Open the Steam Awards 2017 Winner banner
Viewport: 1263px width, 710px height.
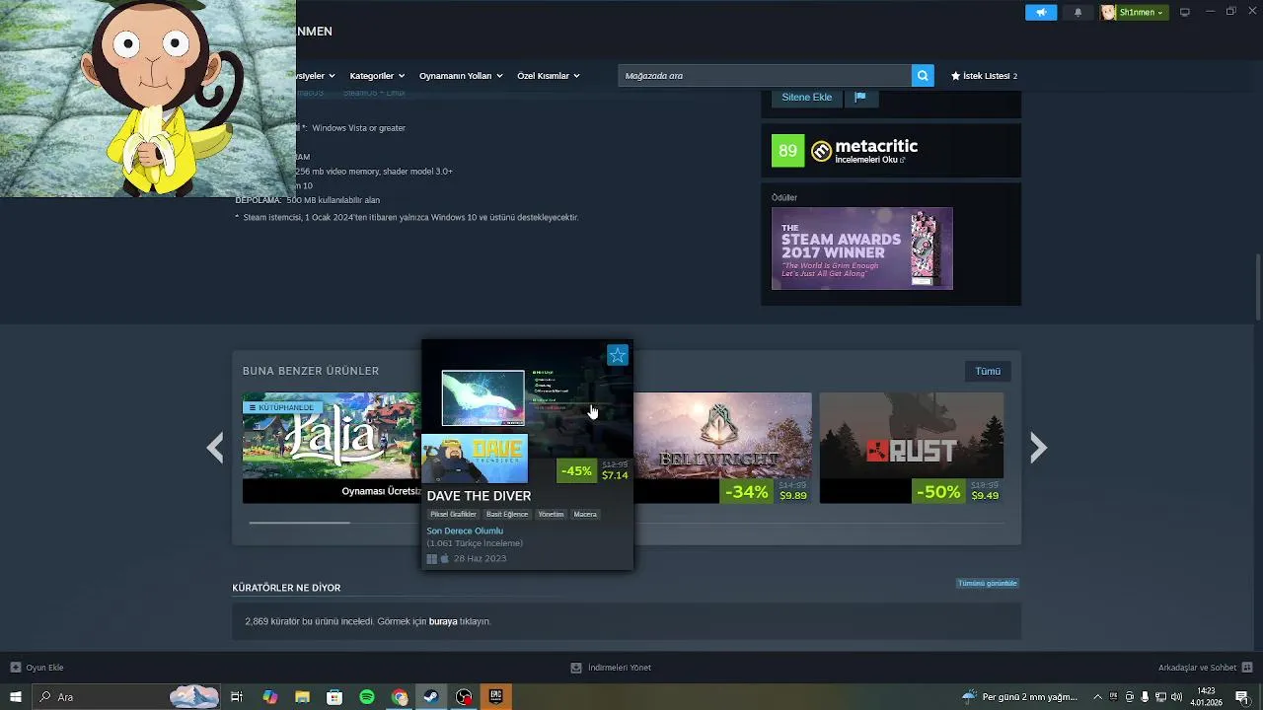(862, 248)
